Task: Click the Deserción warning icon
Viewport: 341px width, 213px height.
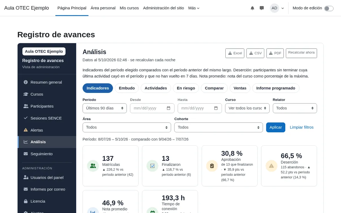Action: pyautogui.click(x=271, y=166)
